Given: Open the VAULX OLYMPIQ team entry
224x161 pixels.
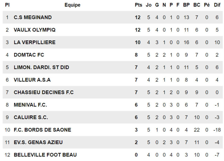Looking at the screenshot, I should point(35,30).
